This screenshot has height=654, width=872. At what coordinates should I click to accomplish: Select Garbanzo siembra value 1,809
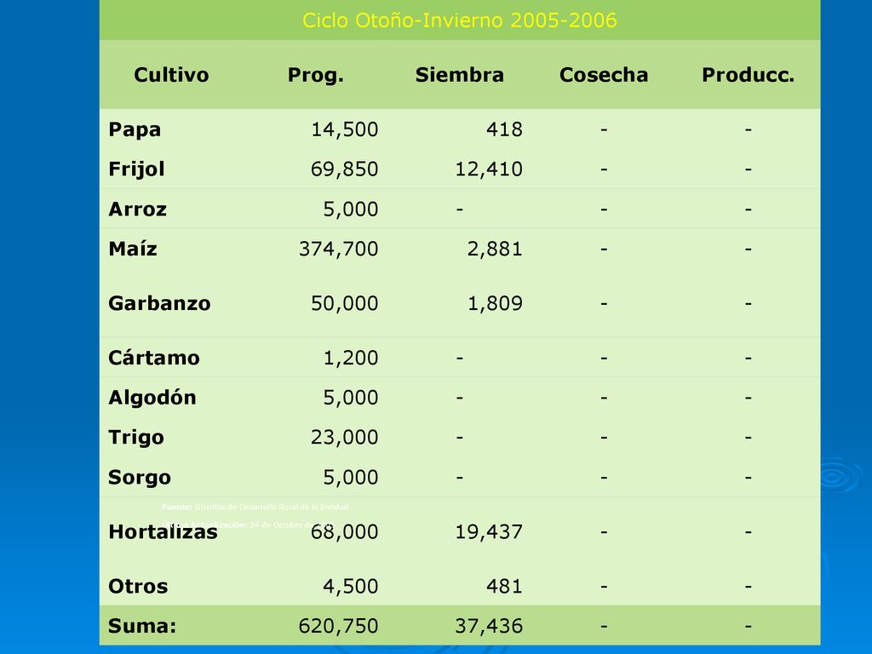pos(495,303)
